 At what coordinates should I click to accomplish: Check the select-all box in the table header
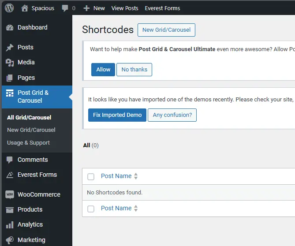tap(91, 177)
